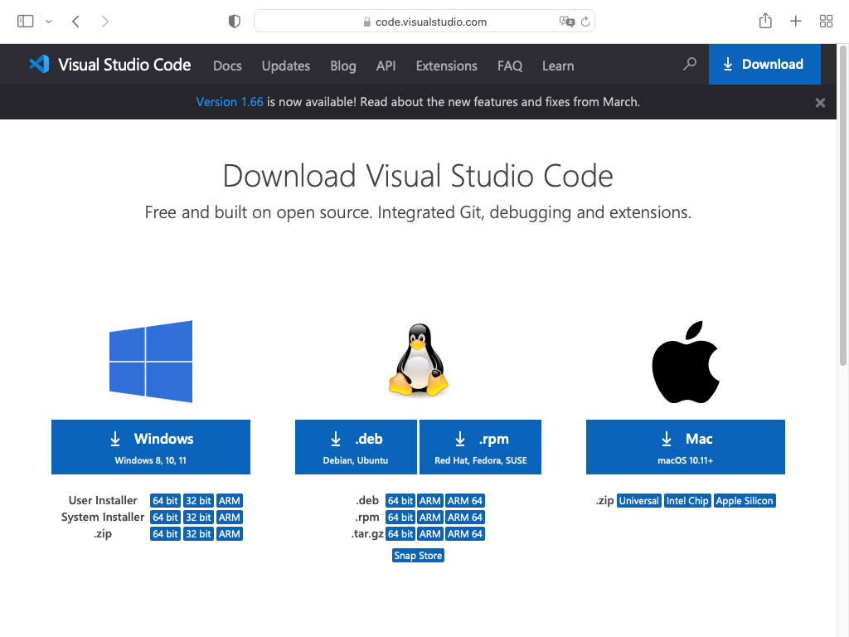The height and width of the screenshot is (637, 849).
Task: Select Linux .deb 64 bit
Action: pyautogui.click(x=400, y=501)
